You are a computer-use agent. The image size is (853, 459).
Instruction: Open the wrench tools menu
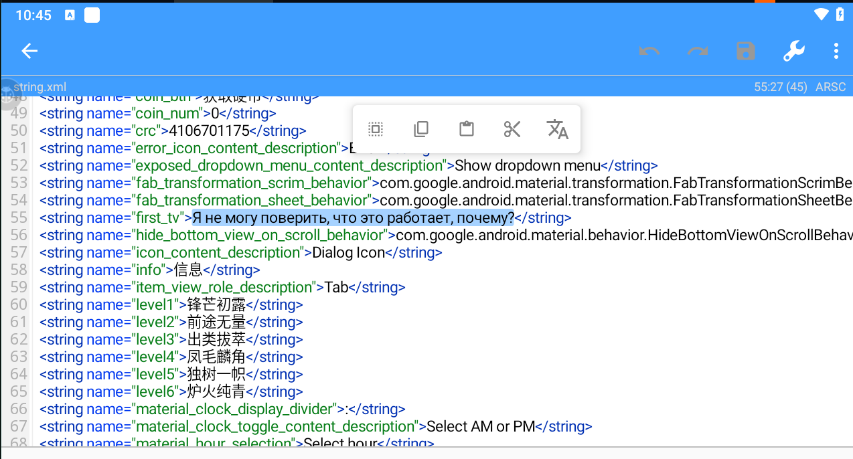(x=793, y=52)
